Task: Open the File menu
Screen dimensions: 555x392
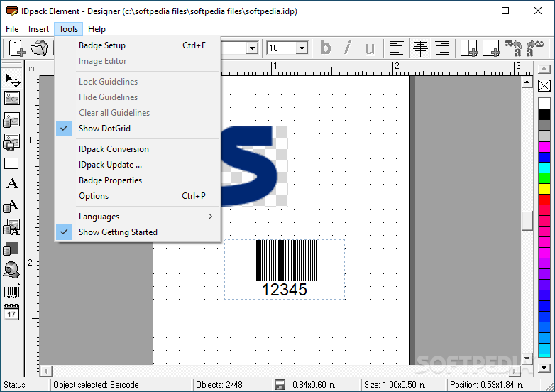Action: (12, 29)
